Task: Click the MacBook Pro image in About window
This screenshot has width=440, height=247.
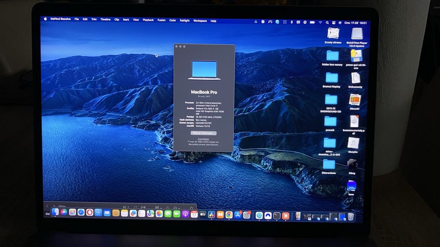Action: pos(204,70)
